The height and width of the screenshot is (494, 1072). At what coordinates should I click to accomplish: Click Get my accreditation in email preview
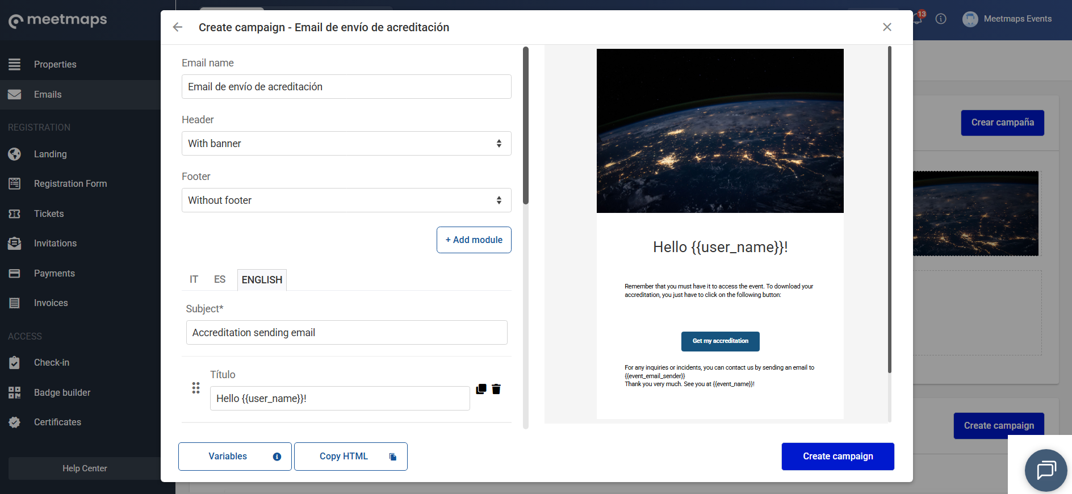click(721, 341)
